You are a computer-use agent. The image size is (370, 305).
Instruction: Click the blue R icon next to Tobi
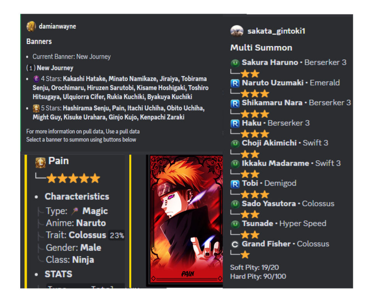click(x=235, y=184)
